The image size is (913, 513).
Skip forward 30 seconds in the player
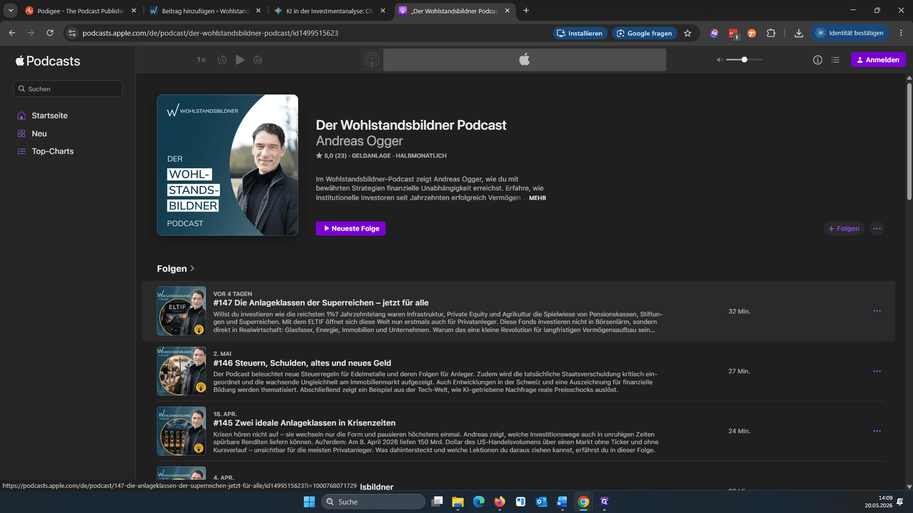coord(258,60)
